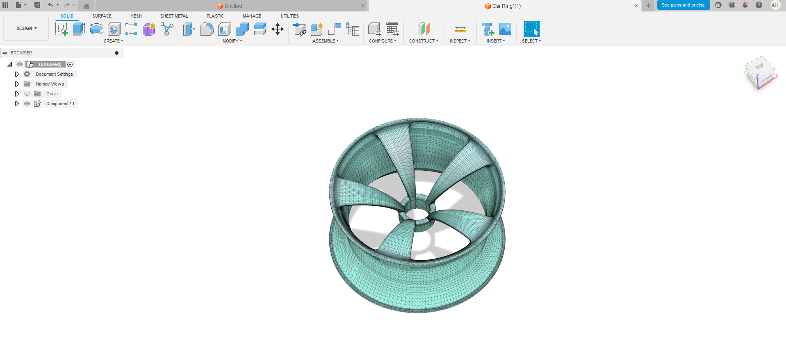Activate the Unsaved root component radio button
This screenshot has width=786, height=363.
click(x=70, y=64)
